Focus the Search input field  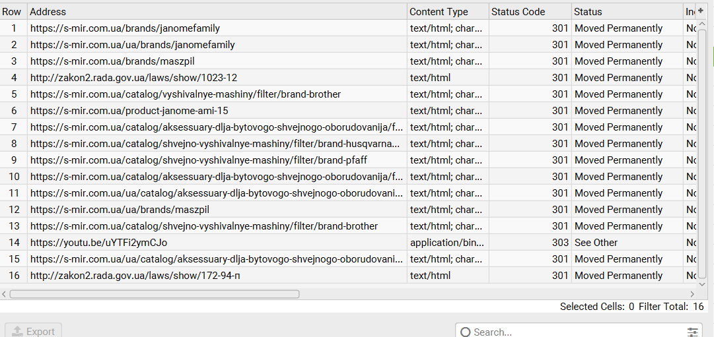click(575, 332)
